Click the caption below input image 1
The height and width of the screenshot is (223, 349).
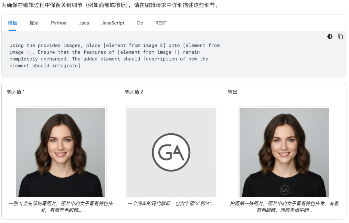60,207
